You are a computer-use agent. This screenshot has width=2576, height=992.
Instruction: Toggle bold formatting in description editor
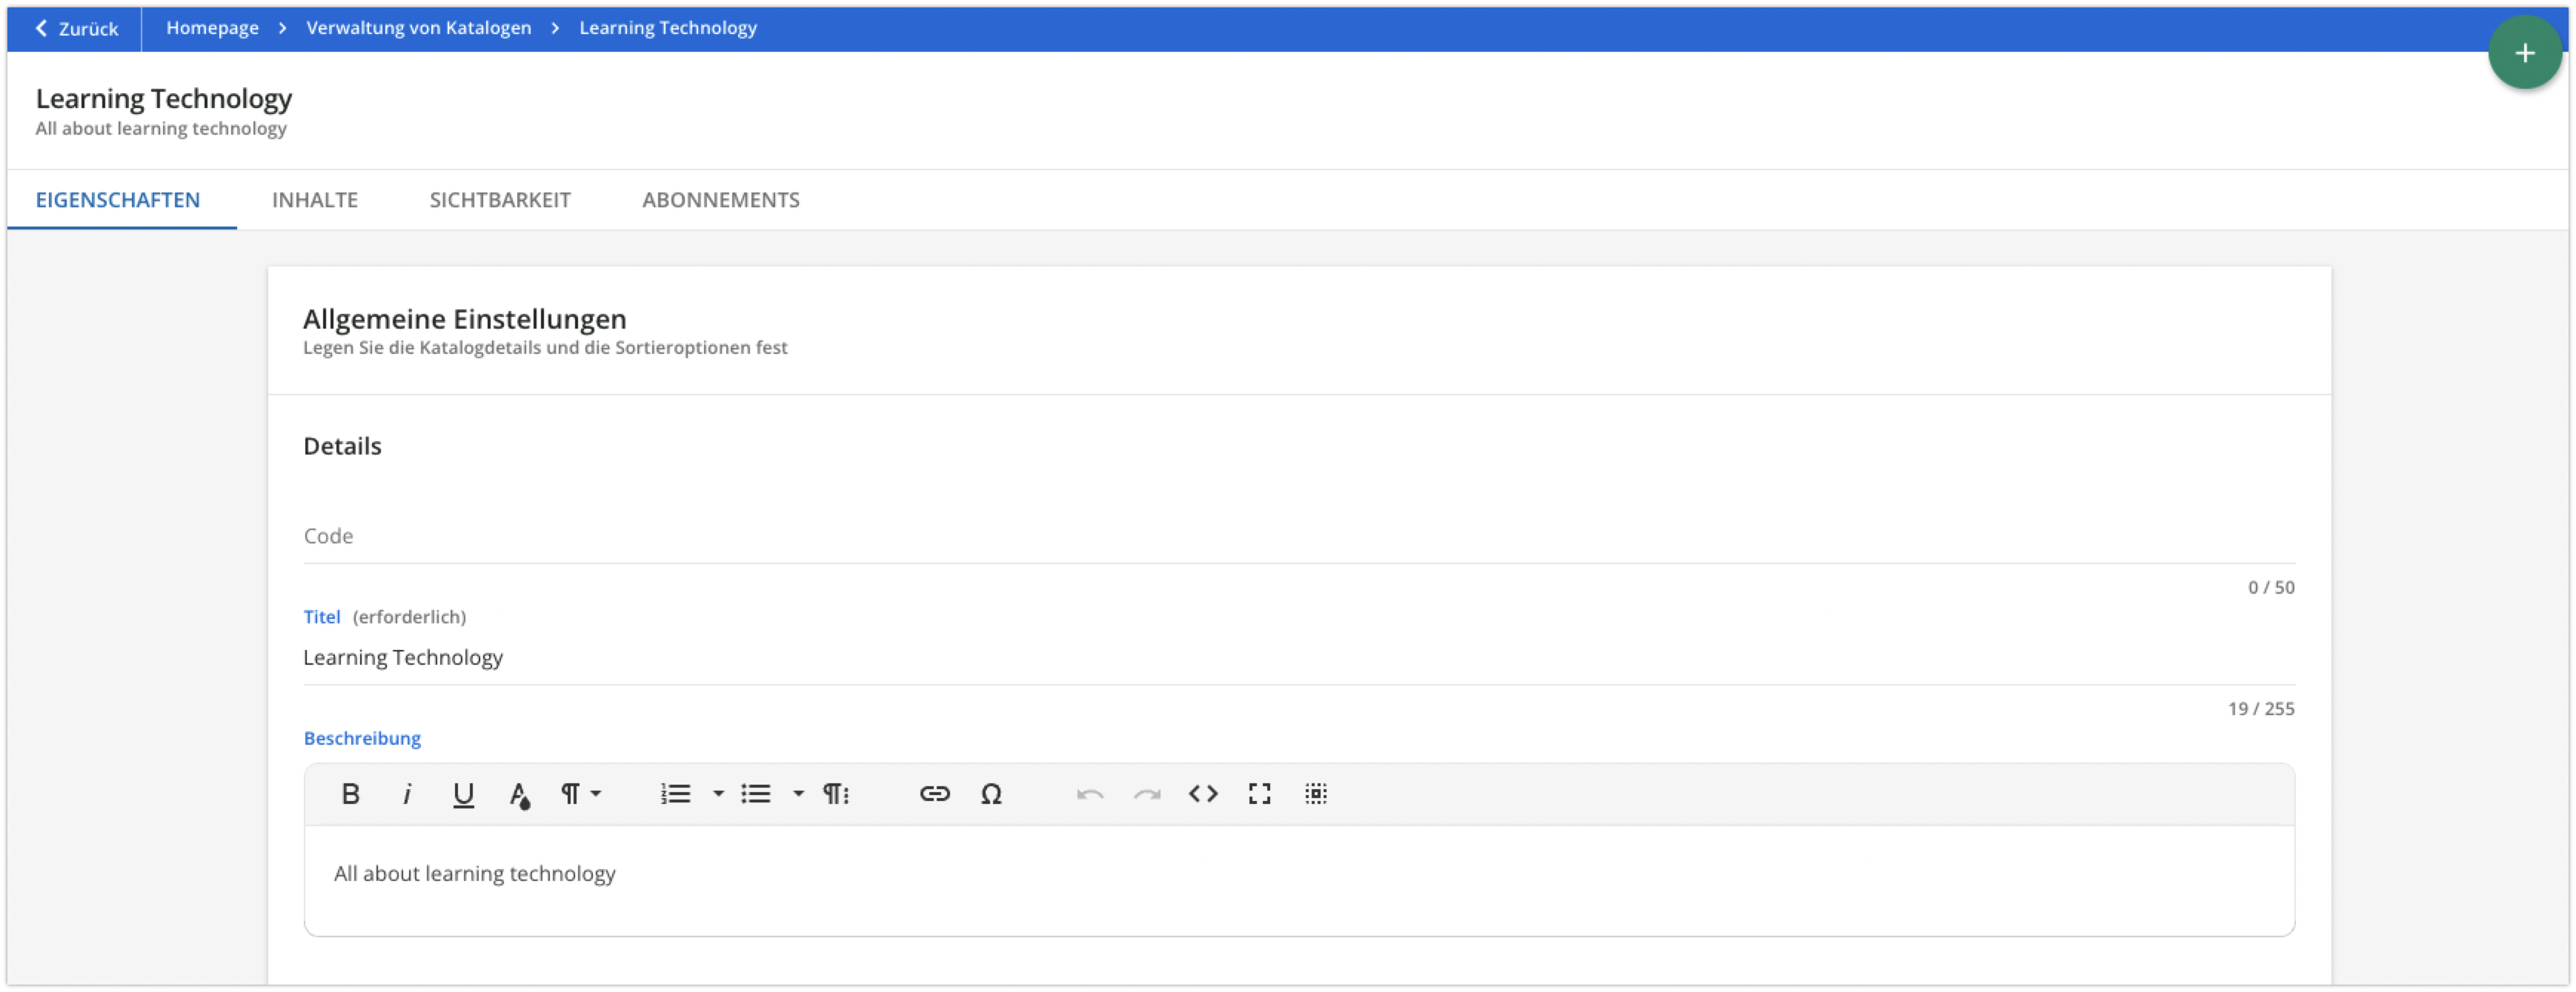[350, 794]
